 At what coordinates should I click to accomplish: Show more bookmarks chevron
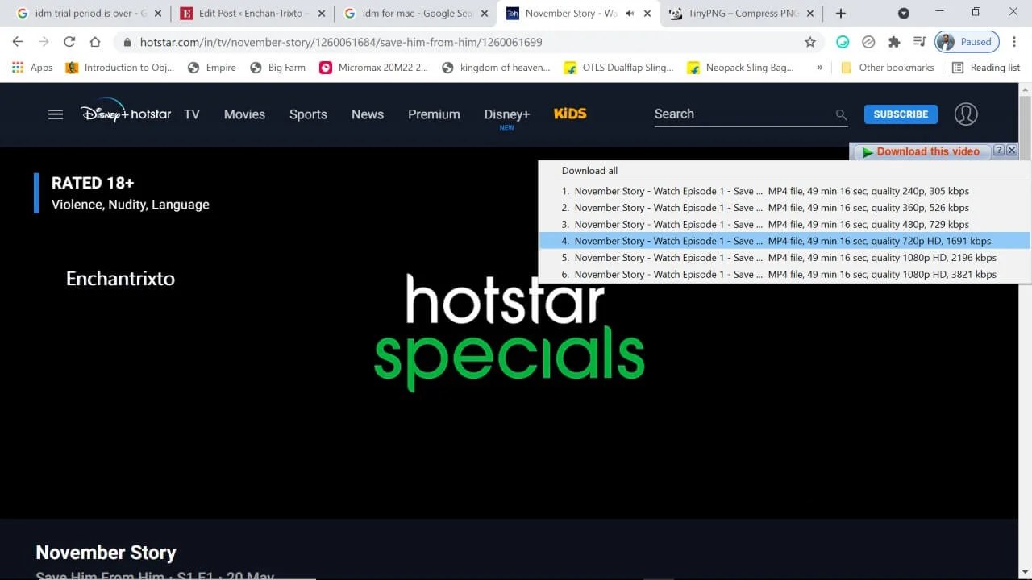820,68
